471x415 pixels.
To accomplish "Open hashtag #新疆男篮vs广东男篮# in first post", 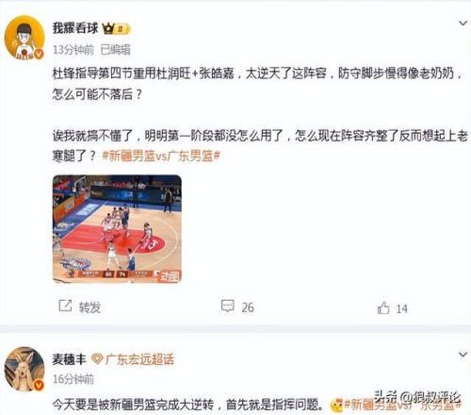I will pyautogui.click(x=161, y=156).
